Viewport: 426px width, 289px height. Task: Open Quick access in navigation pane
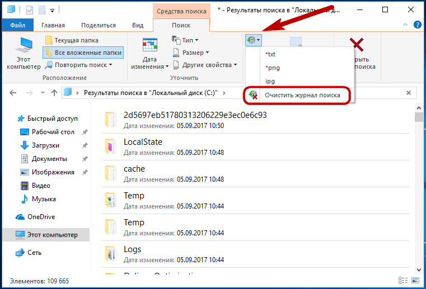pos(47,119)
